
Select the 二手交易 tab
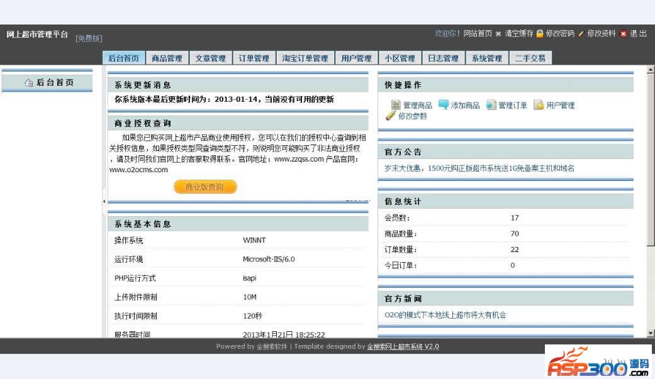point(530,58)
